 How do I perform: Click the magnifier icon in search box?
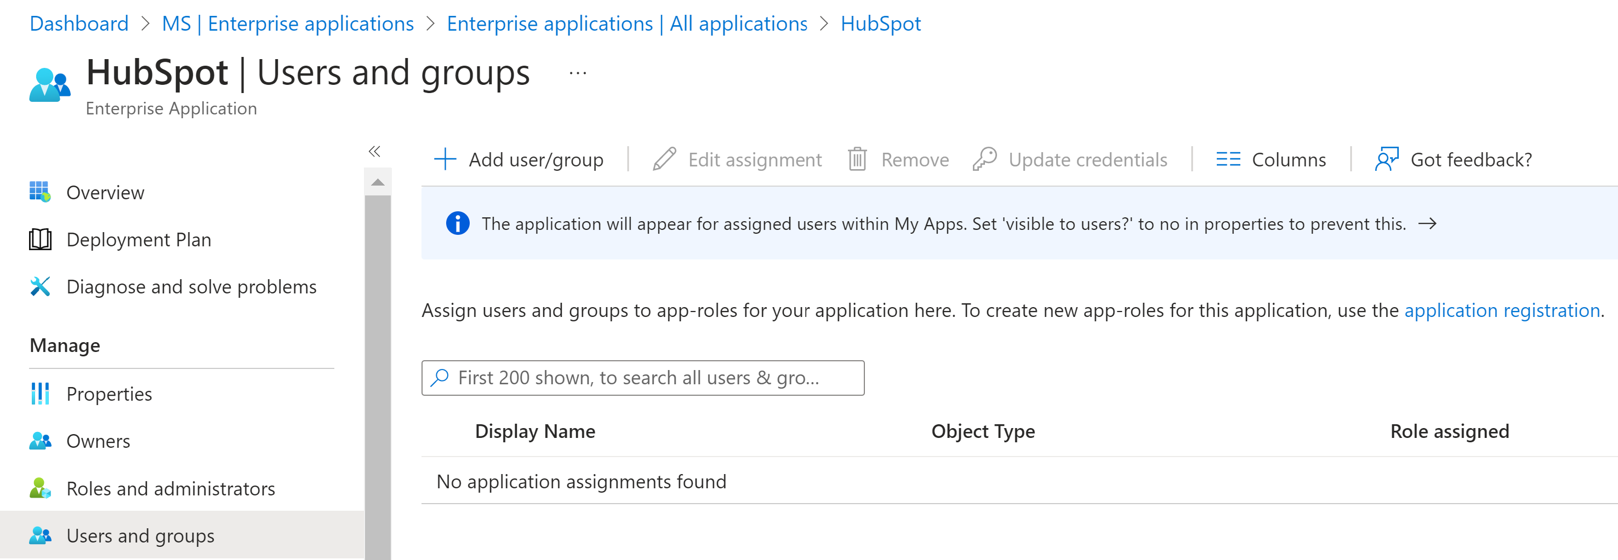440,378
